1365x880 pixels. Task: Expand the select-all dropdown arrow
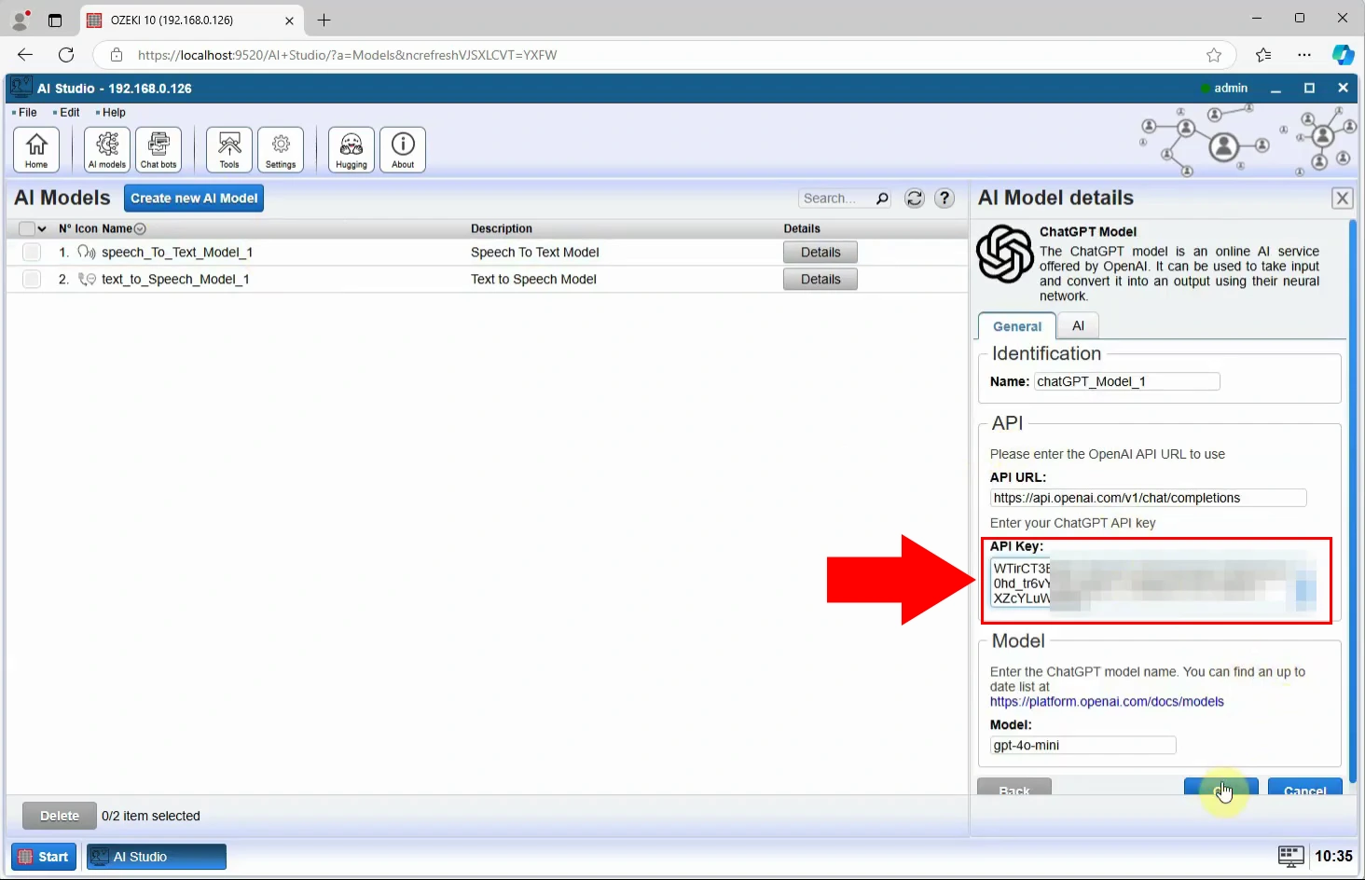coord(42,228)
